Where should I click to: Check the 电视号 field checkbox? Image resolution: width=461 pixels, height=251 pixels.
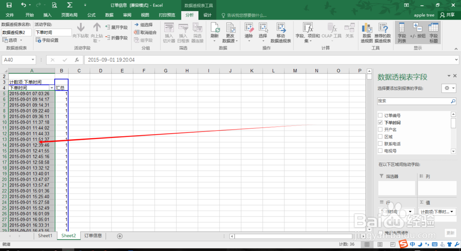[380, 150]
